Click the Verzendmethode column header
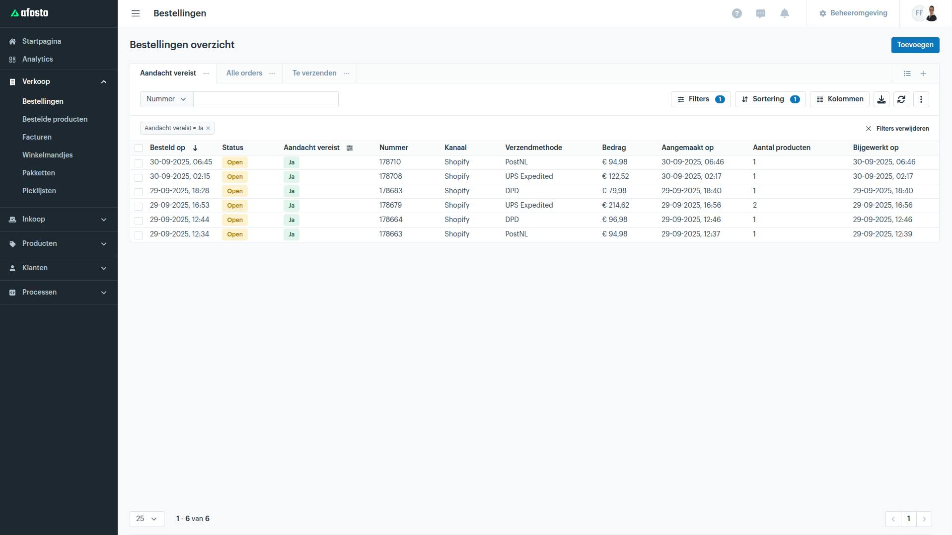The height and width of the screenshot is (535, 952). click(533, 148)
